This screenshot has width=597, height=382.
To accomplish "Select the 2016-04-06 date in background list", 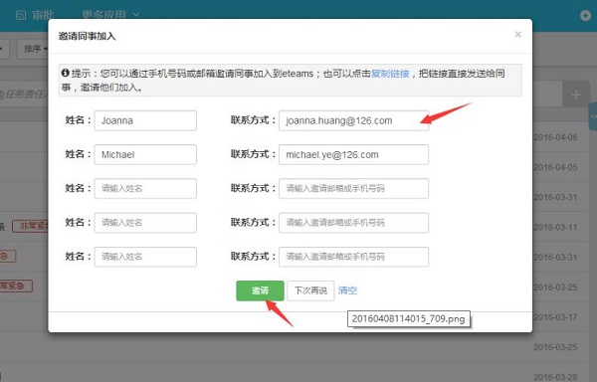I will click(x=555, y=137).
